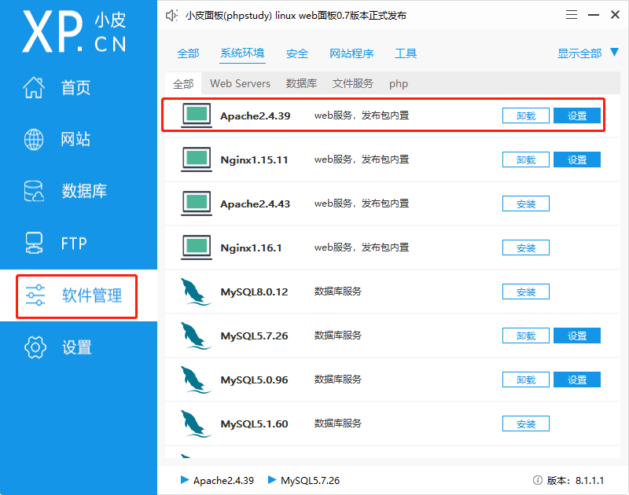The height and width of the screenshot is (495, 629).
Task: Click the globe icon beside 网站
Action: (x=34, y=140)
